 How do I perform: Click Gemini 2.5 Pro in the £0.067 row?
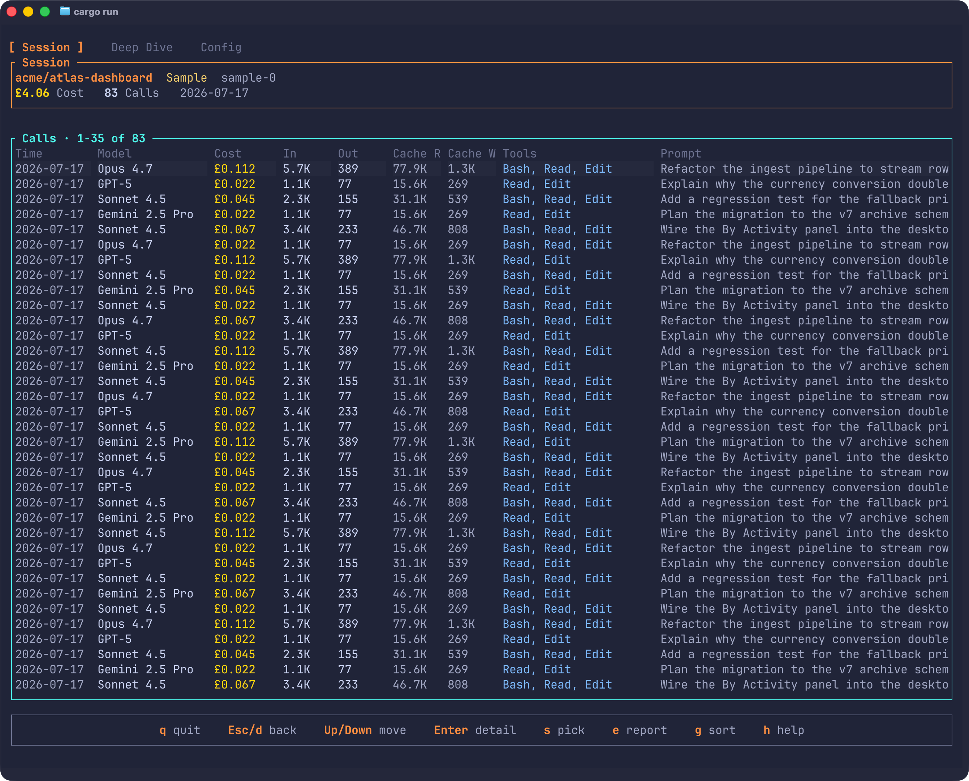coord(145,594)
